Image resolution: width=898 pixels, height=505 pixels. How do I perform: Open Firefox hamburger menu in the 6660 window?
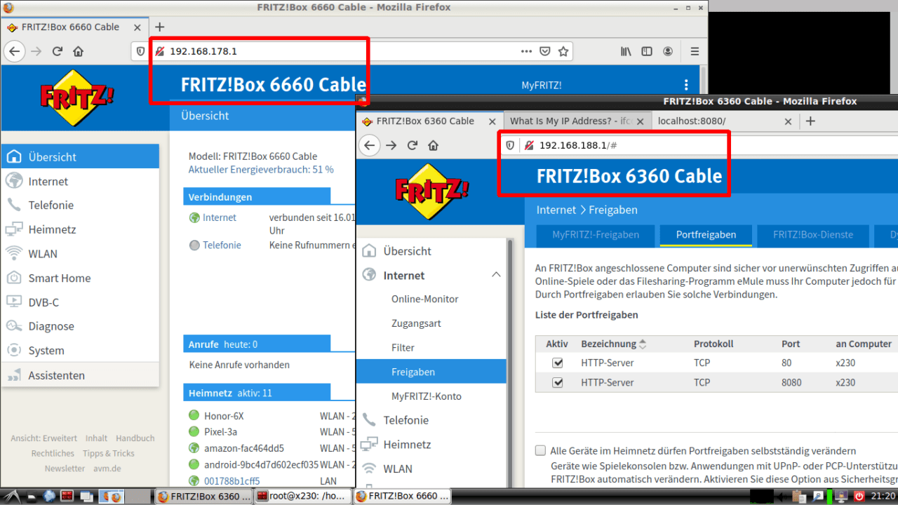(695, 51)
